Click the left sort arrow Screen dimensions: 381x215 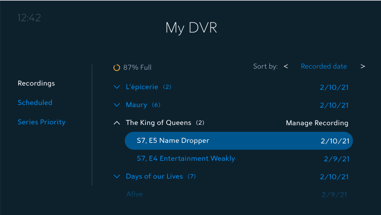tap(285, 66)
